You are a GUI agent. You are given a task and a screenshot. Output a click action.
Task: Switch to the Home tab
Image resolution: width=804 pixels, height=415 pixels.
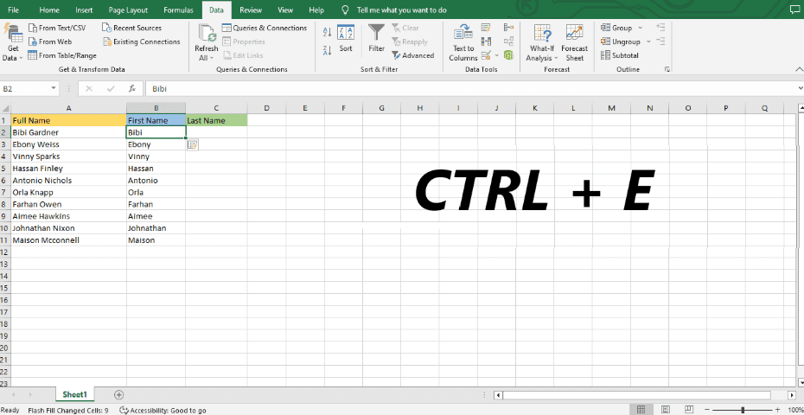(49, 10)
